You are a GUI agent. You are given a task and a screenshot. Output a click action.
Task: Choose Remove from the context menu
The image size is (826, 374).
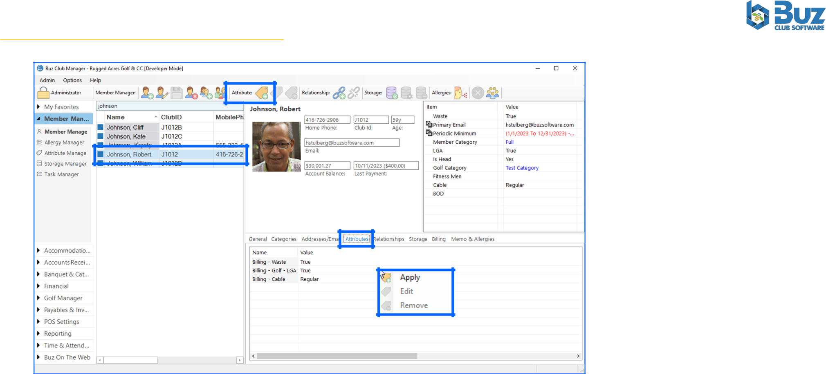click(414, 305)
